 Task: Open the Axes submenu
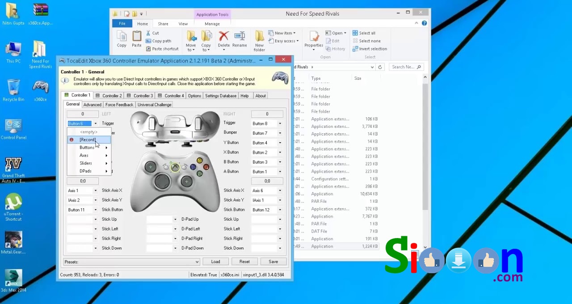(89, 155)
